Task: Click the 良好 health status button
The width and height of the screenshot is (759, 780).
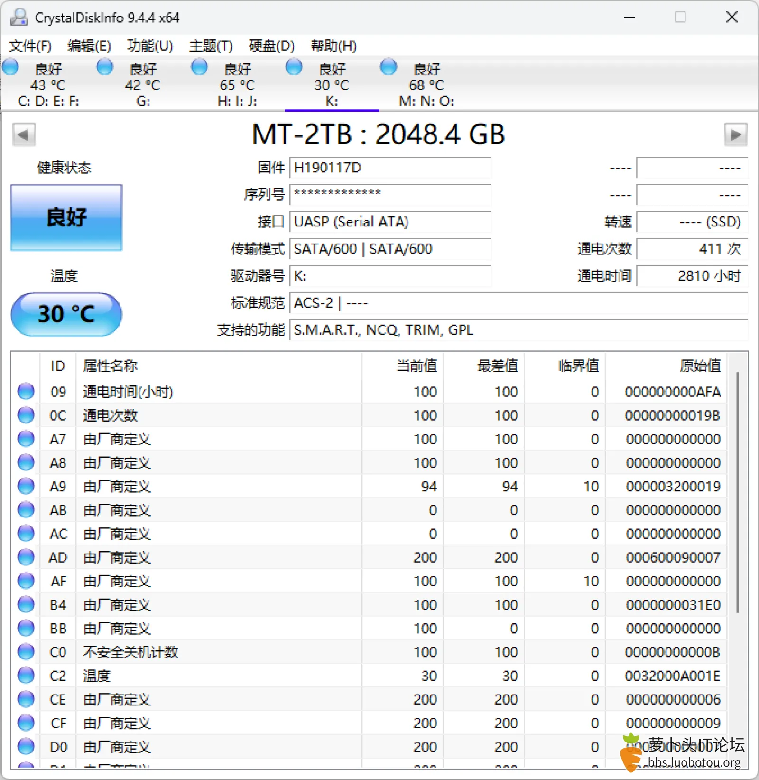Action: [x=66, y=217]
